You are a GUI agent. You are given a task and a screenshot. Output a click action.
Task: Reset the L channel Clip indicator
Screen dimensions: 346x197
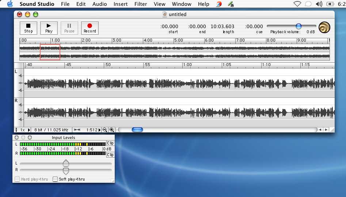click(110, 143)
